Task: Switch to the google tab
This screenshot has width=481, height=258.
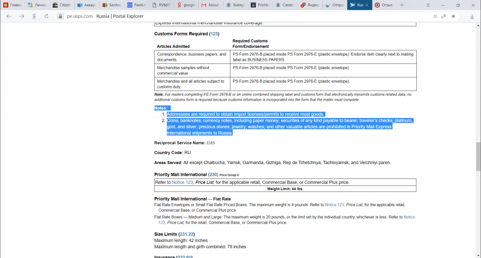Action: (186, 5)
